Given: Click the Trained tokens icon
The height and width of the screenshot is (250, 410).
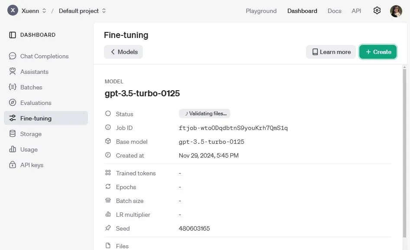Looking at the screenshot, I should coord(108,173).
